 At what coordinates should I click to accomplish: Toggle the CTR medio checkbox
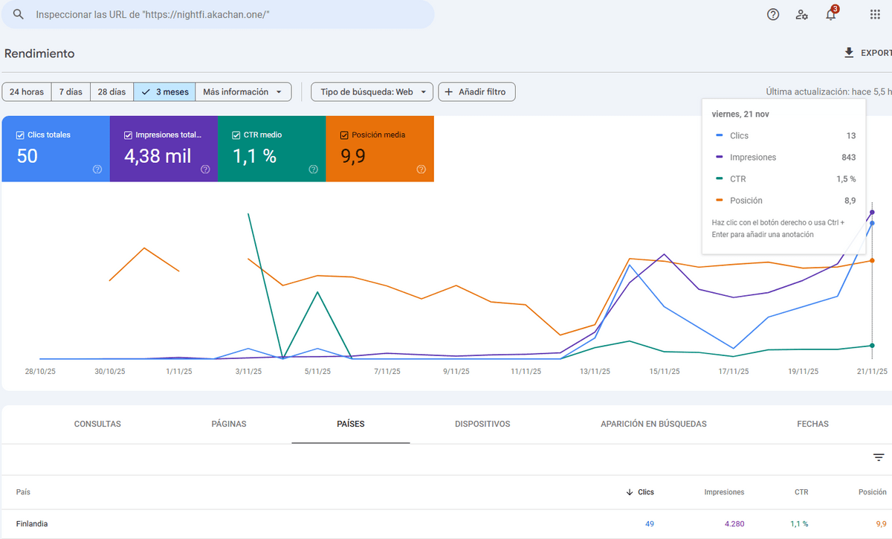tap(236, 135)
